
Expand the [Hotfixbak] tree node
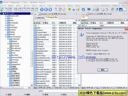tap(6, 27)
